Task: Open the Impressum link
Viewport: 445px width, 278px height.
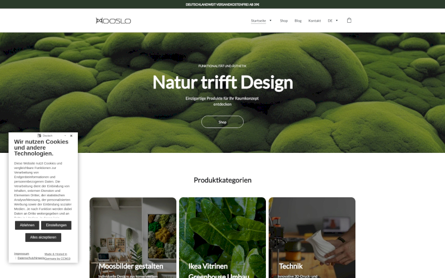Action: (22, 254)
